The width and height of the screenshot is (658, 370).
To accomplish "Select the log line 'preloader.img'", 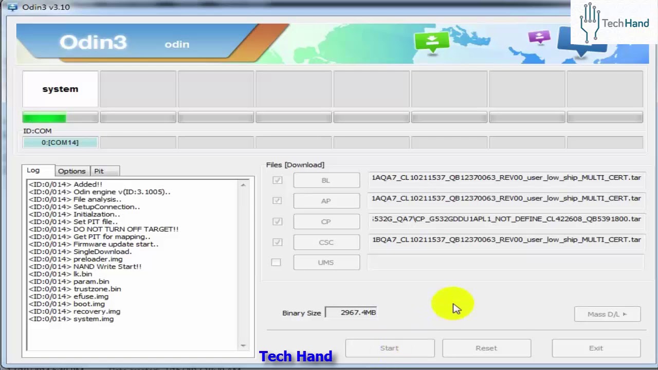I will [x=76, y=259].
